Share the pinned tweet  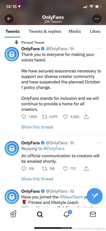86,117
